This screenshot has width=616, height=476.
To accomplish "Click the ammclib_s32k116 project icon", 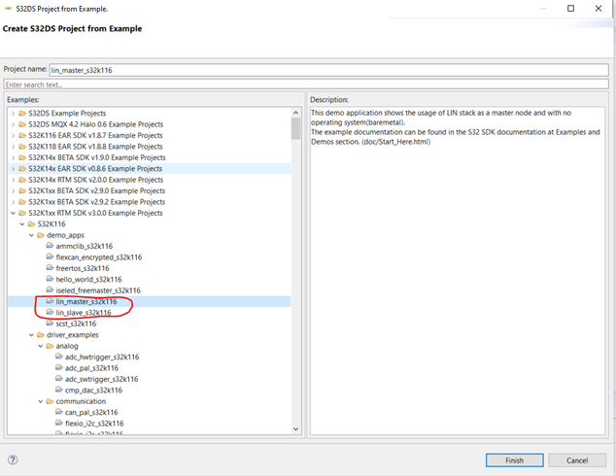I will (x=50, y=246).
